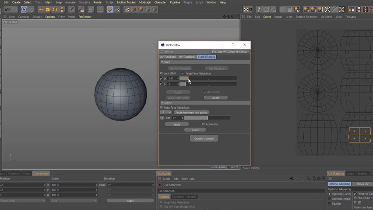
Task: Toggle the V axis checkbox
Action: click(x=161, y=84)
